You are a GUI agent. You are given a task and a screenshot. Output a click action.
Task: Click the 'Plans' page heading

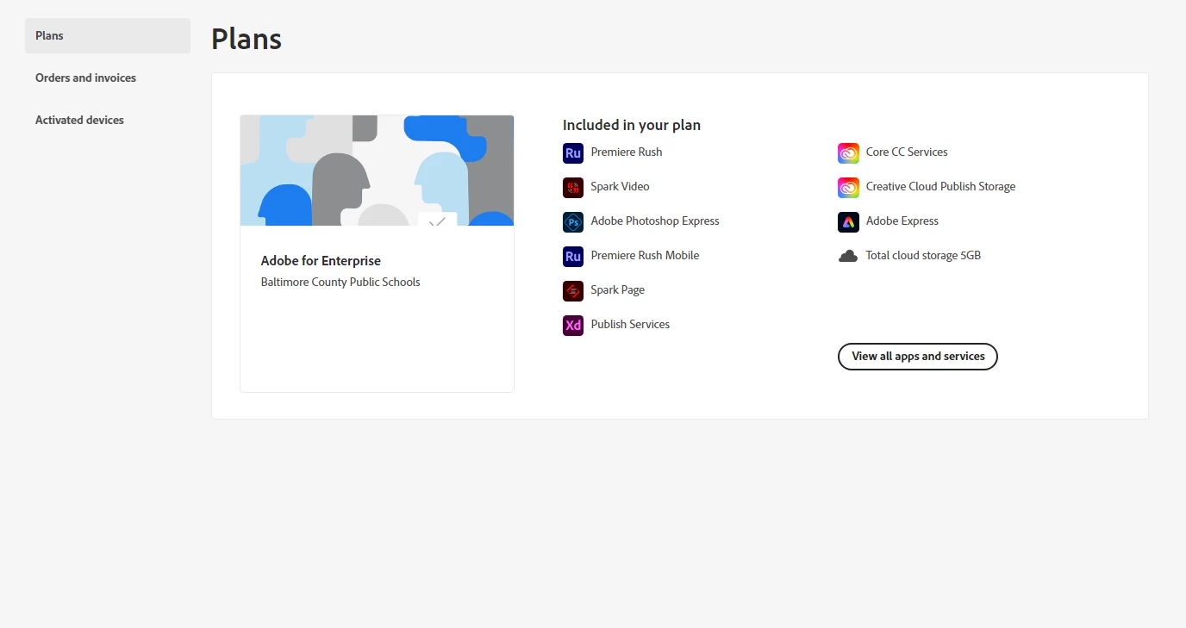pyautogui.click(x=247, y=39)
